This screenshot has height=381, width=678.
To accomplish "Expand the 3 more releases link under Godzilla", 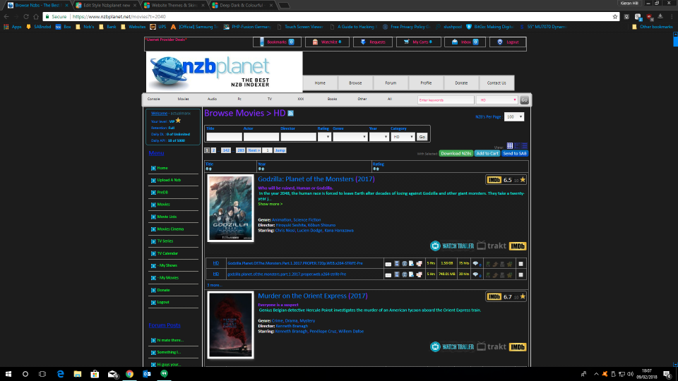I will pyautogui.click(x=215, y=285).
